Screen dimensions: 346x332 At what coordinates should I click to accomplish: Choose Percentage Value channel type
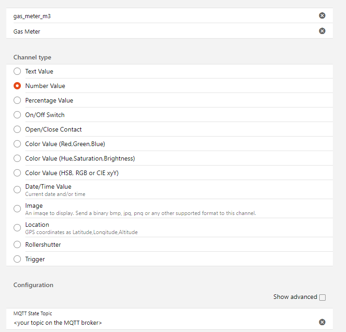coord(17,100)
